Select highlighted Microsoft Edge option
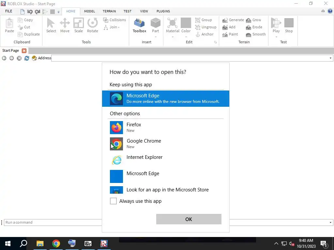This screenshot has width=334, height=250. [165, 99]
